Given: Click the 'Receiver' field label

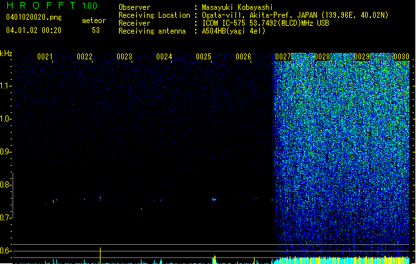Looking at the screenshot, I should click(134, 23).
